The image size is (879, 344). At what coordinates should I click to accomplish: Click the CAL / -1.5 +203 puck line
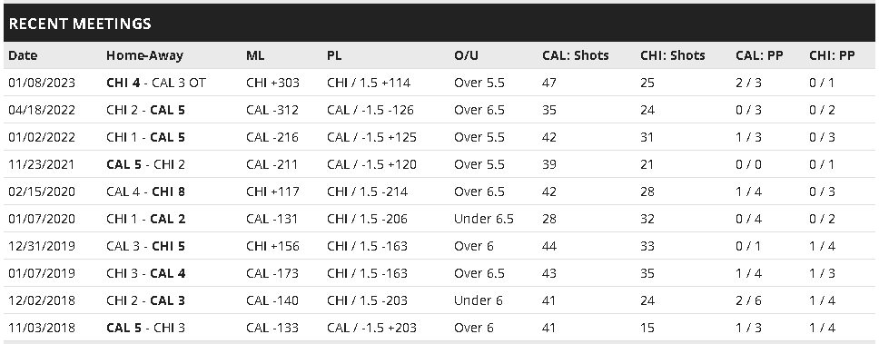pos(371,327)
